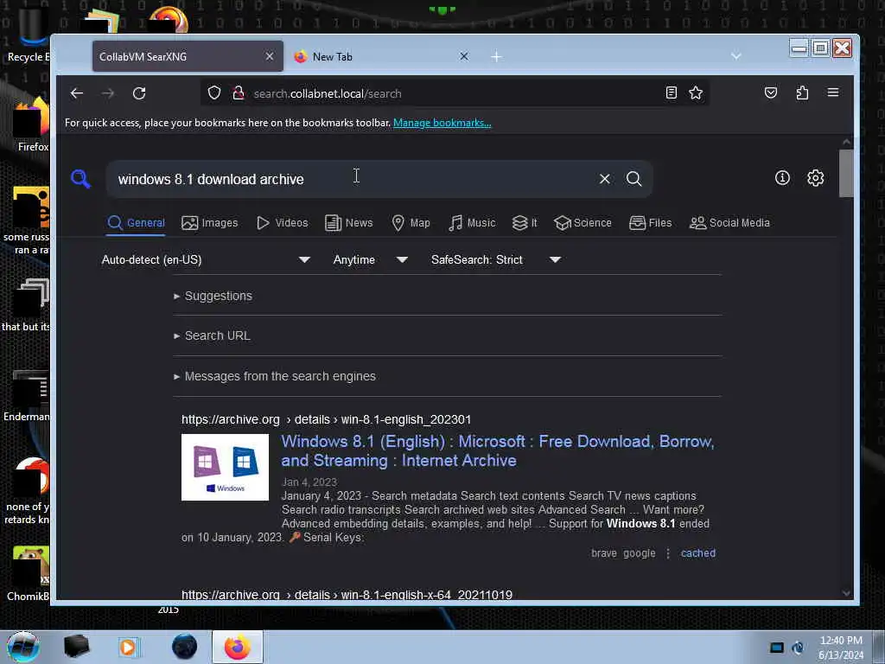Click the insecure connection lock icon
This screenshot has height=664, width=885.
point(239,93)
